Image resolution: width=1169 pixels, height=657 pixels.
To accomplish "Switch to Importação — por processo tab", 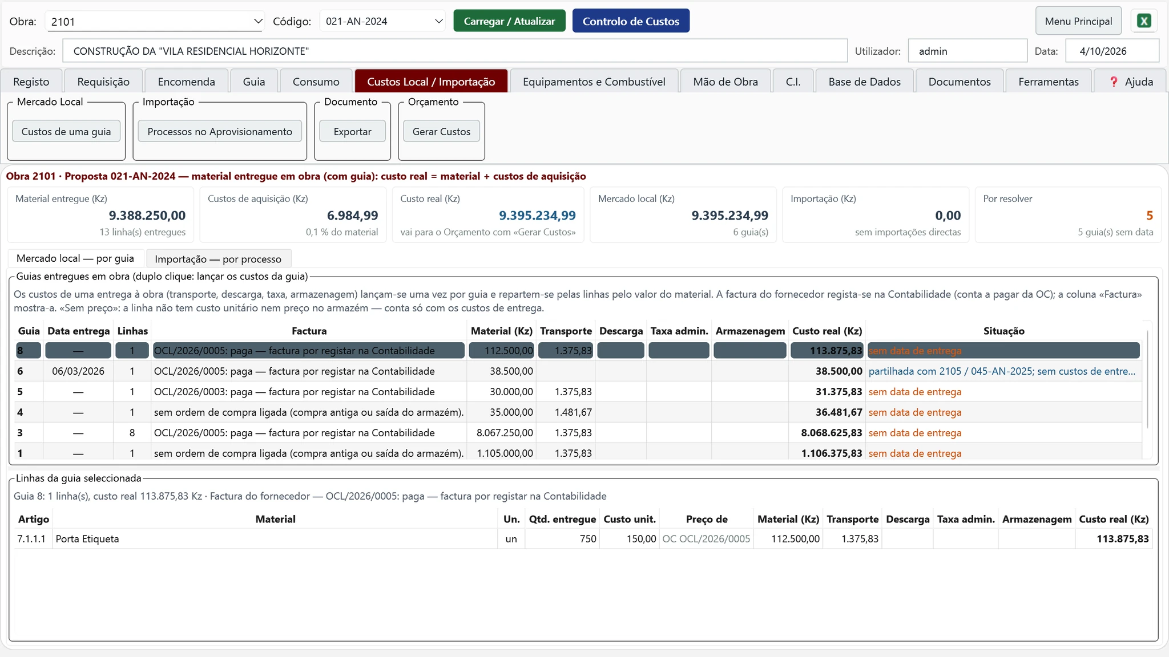I will click(x=218, y=259).
